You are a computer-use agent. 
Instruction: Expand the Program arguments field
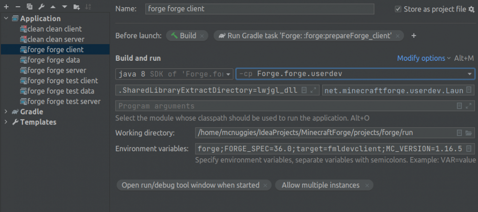tap(469, 106)
